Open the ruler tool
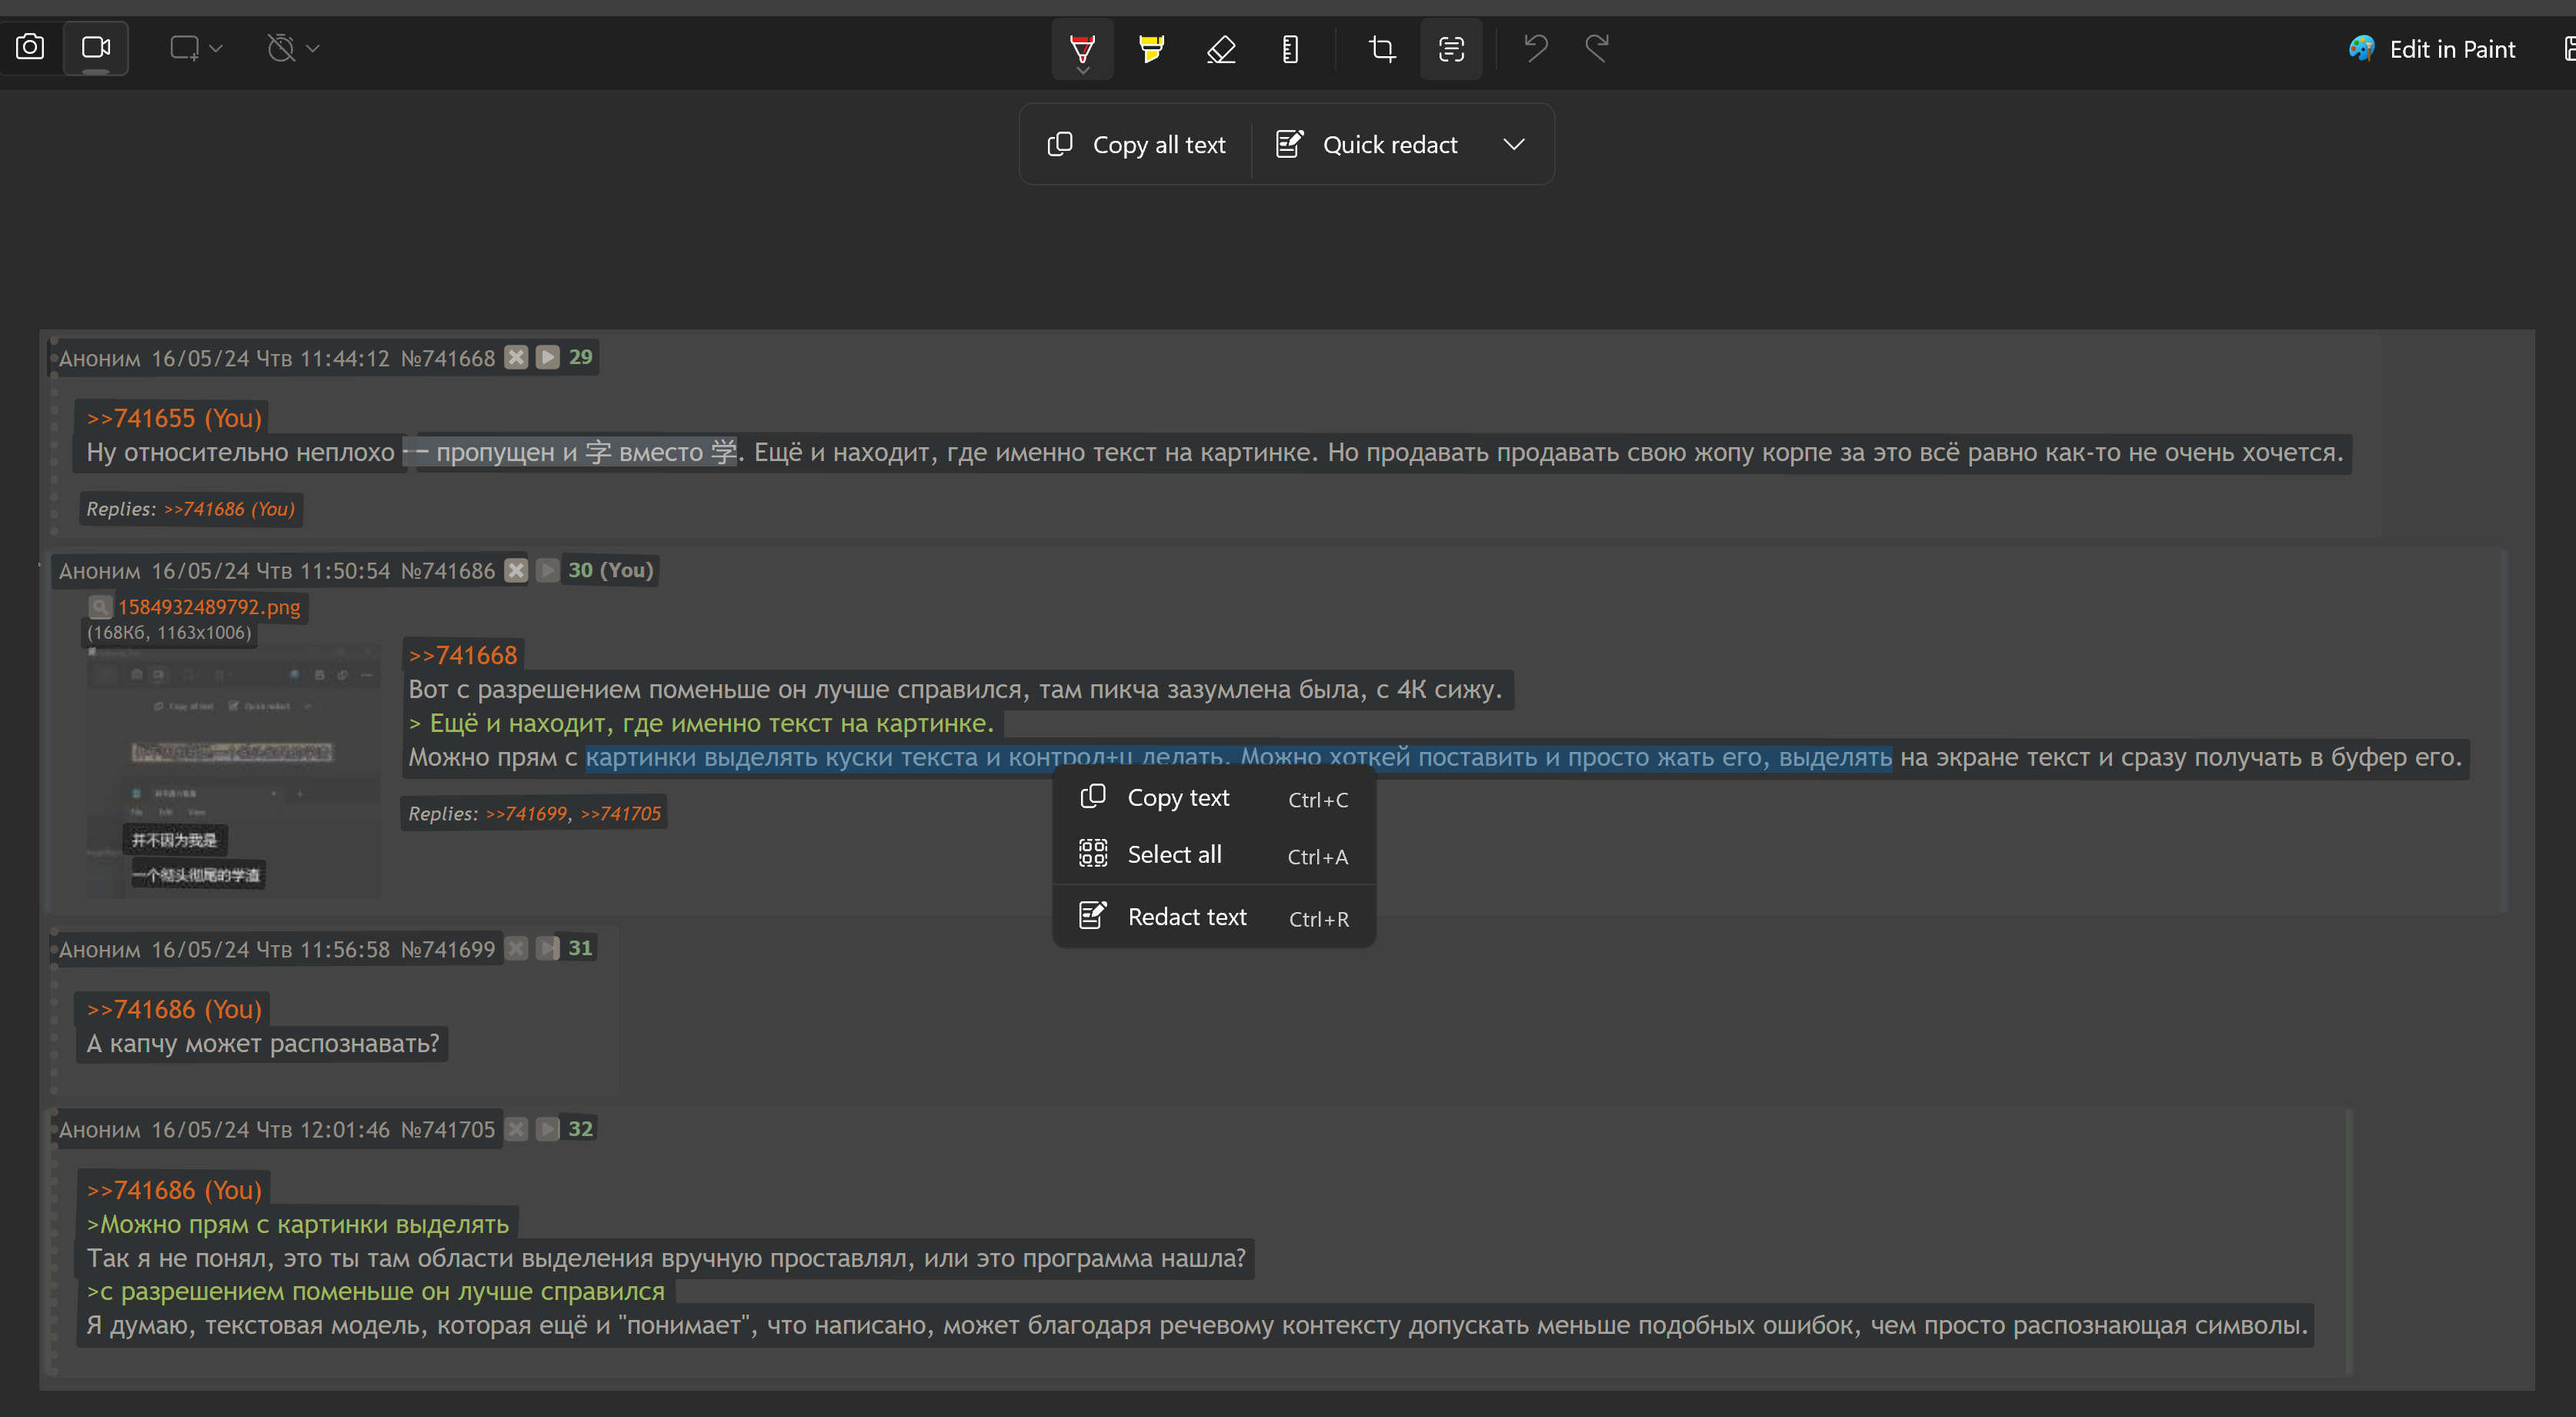 [1290, 48]
